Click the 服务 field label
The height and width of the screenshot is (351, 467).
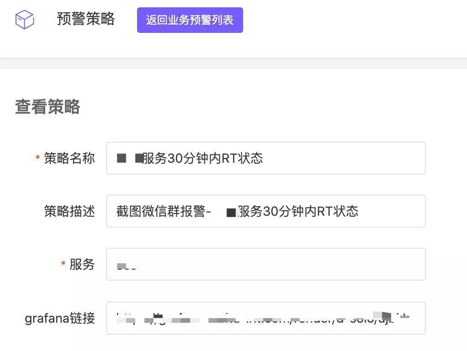coord(82,264)
